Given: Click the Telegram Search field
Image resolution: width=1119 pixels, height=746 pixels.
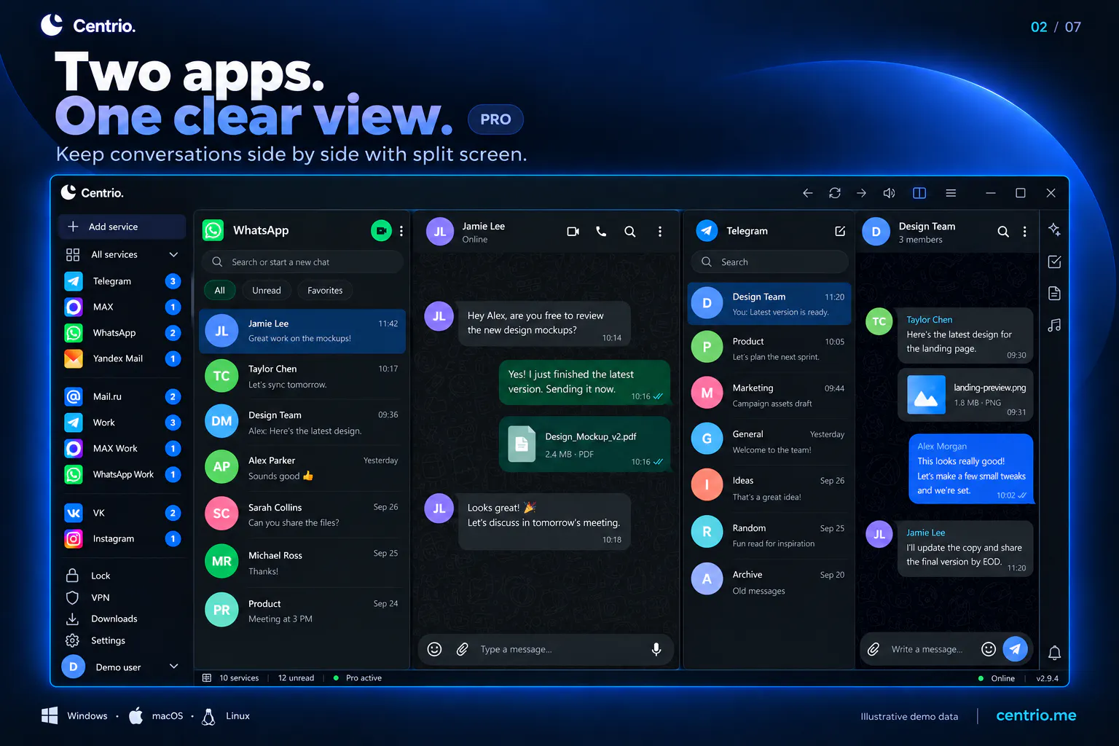Looking at the screenshot, I should tap(769, 262).
